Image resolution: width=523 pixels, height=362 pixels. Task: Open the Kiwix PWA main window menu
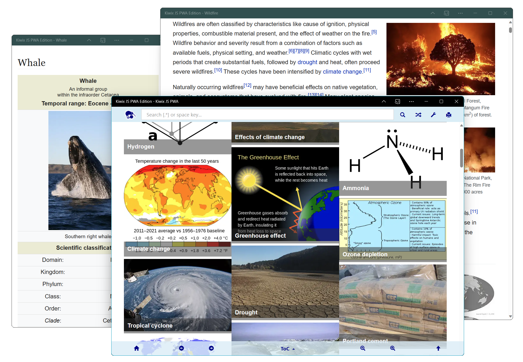411,102
